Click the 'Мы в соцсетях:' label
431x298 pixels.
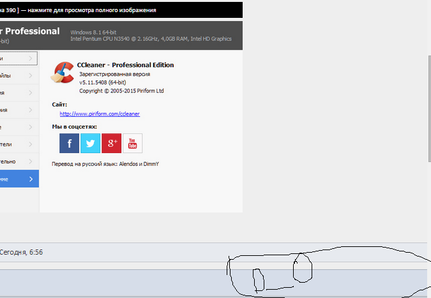(x=75, y=126)
